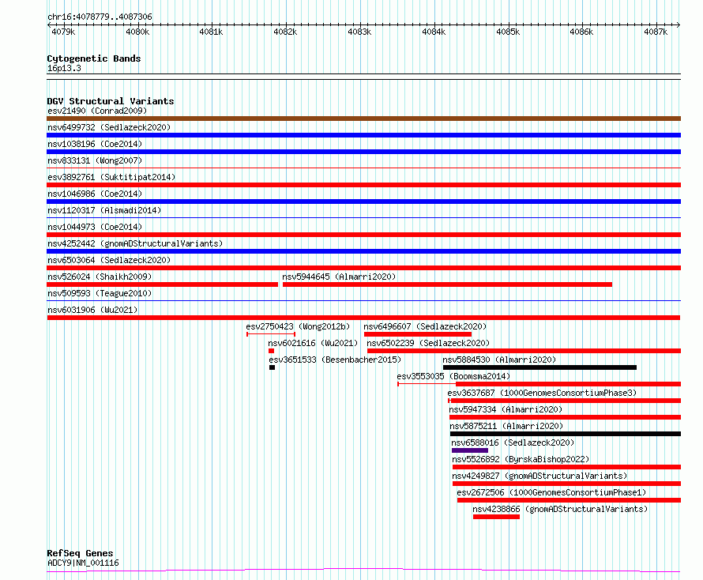Click the Cytogenetic Bands track title

tap(94, 58)
